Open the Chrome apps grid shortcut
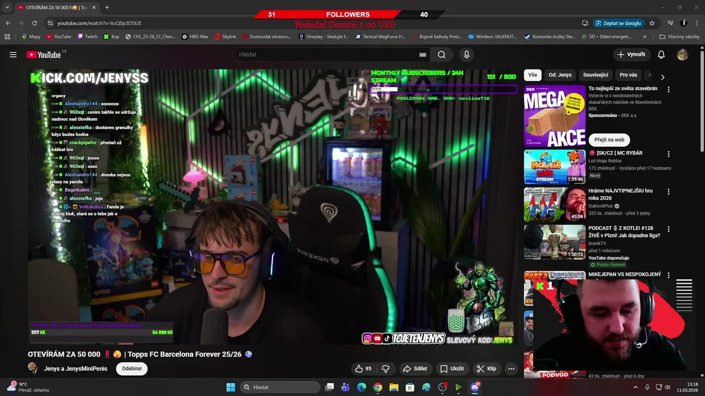The width and height of the screenshot is (705, 396). pos(7,37)
